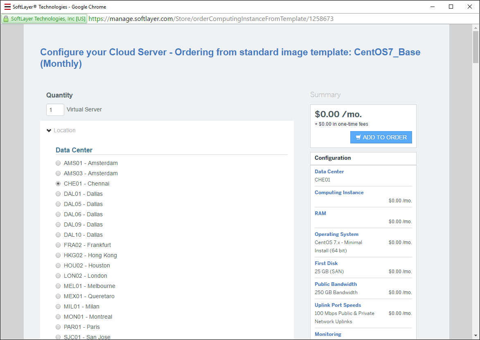Viewport: 480px width, 340px height.
Task: Open Monitoring configuration link
Action: 328,334
